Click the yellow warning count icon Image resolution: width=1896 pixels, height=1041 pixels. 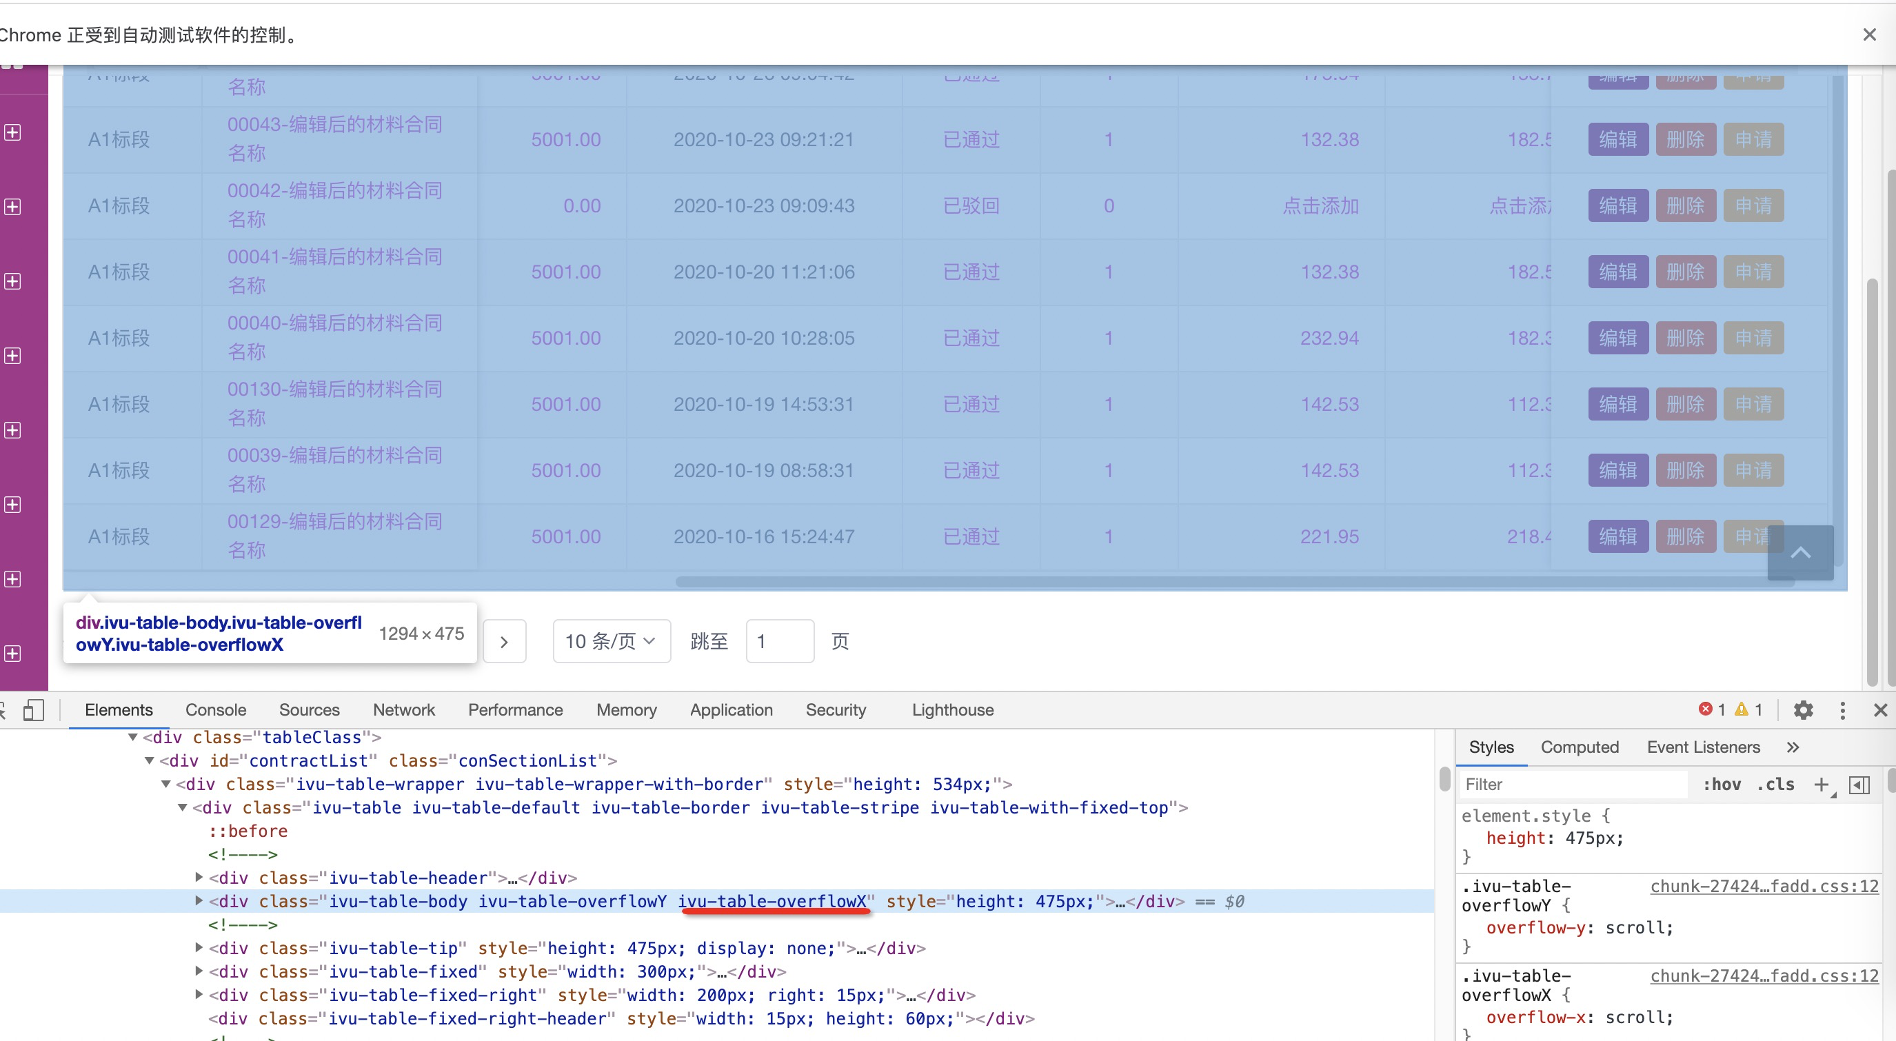point(1741,709)
